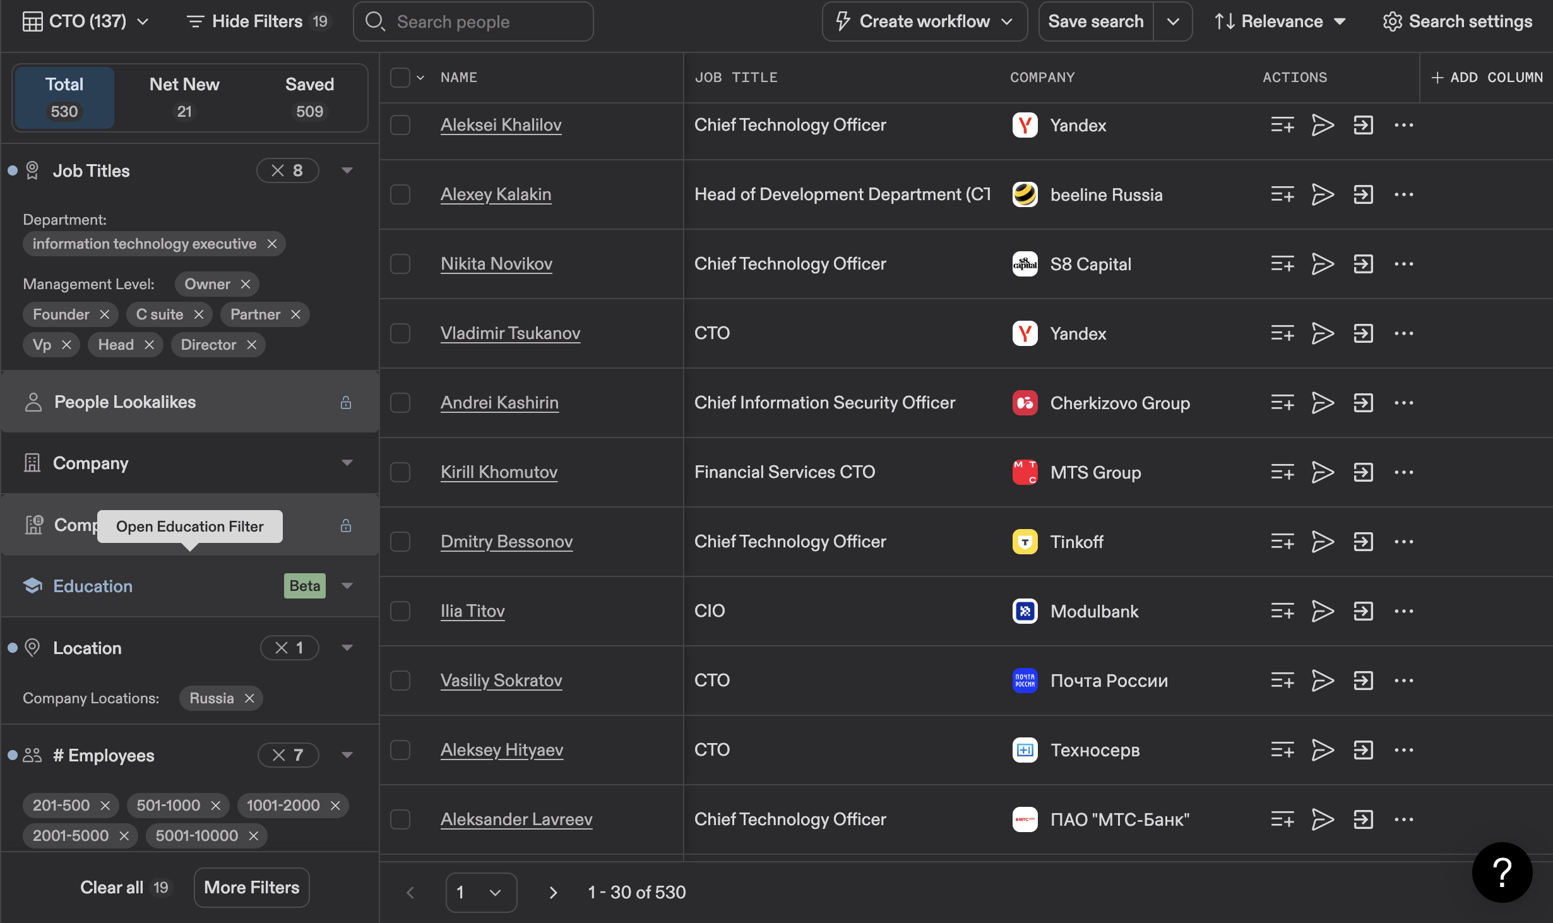
Task: Toggle the select-all checkbox in header
Action: 400,78
